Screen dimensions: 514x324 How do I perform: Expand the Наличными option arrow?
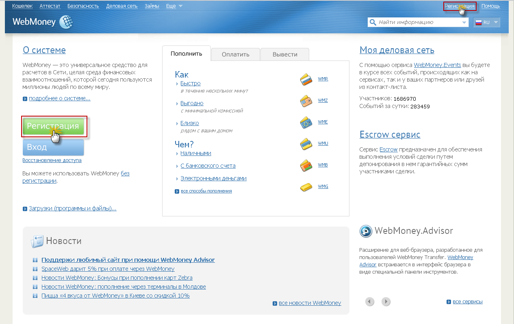pos(177,153)
